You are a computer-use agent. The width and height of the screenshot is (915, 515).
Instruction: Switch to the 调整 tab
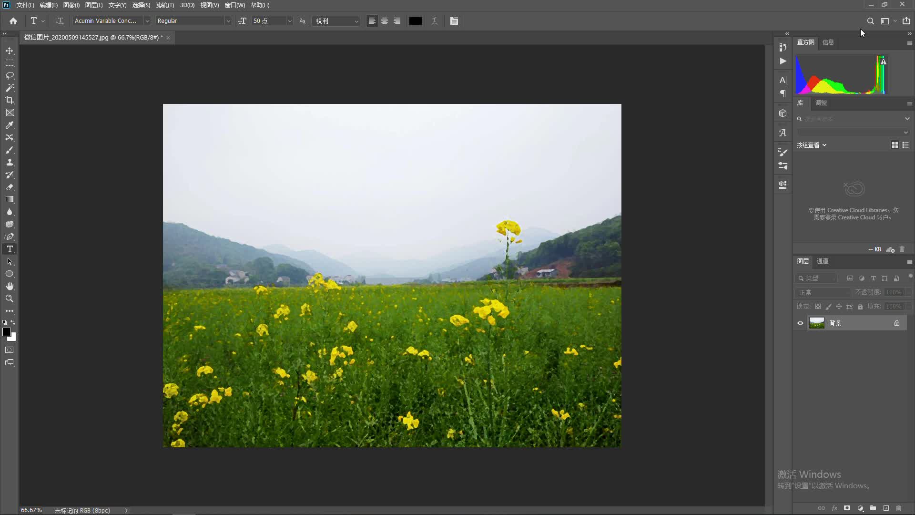821,103
